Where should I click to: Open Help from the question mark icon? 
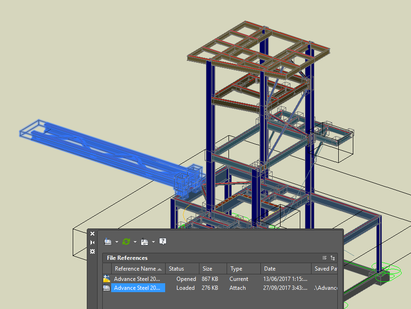tap(162, 241)
